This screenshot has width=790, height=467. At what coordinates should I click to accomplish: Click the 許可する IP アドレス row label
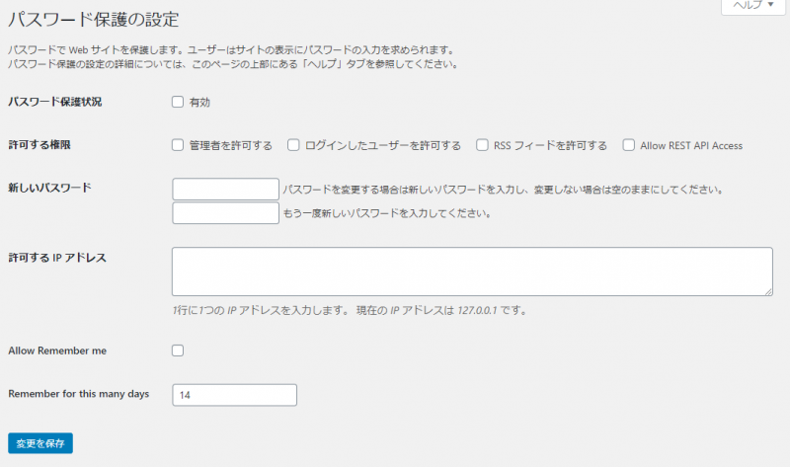(57, 258)
